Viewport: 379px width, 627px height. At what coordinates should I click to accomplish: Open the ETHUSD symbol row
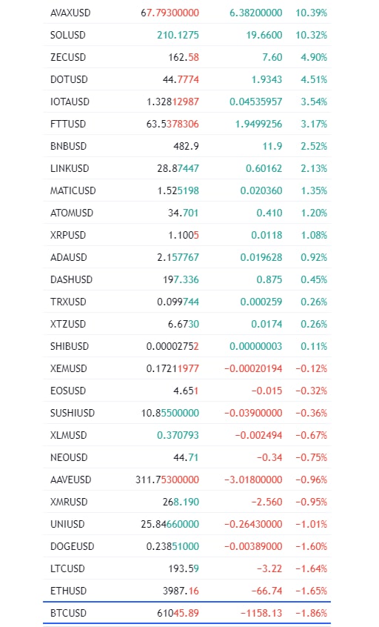coord(187,591)
